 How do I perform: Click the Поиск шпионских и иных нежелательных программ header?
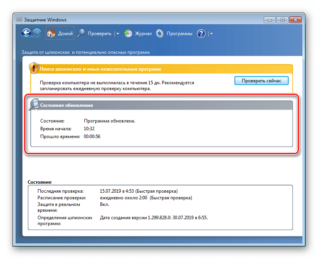pyautogui.click(x=100, y=69)
